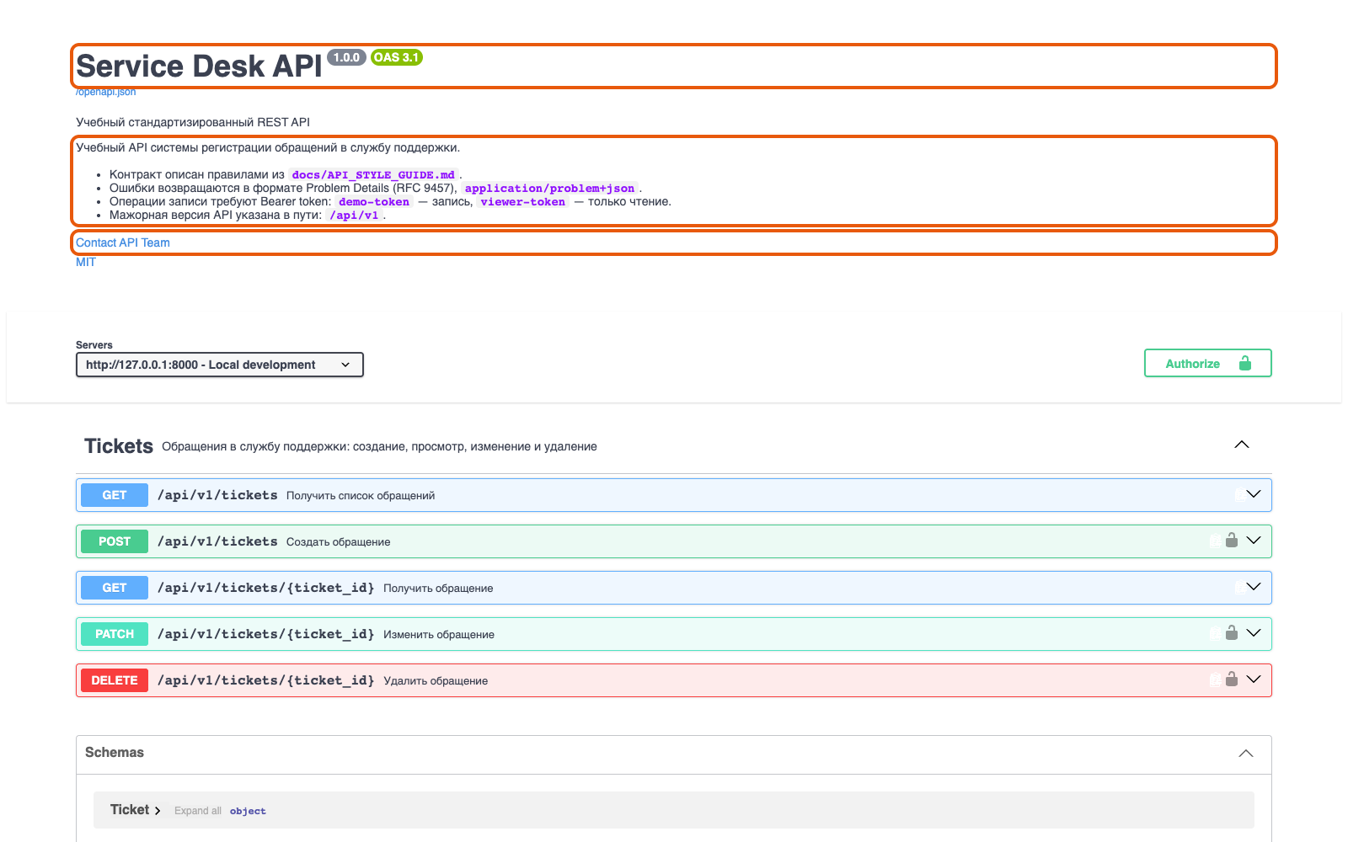
Task: Collapse the Schemas section
Action: click(1245, 753)
